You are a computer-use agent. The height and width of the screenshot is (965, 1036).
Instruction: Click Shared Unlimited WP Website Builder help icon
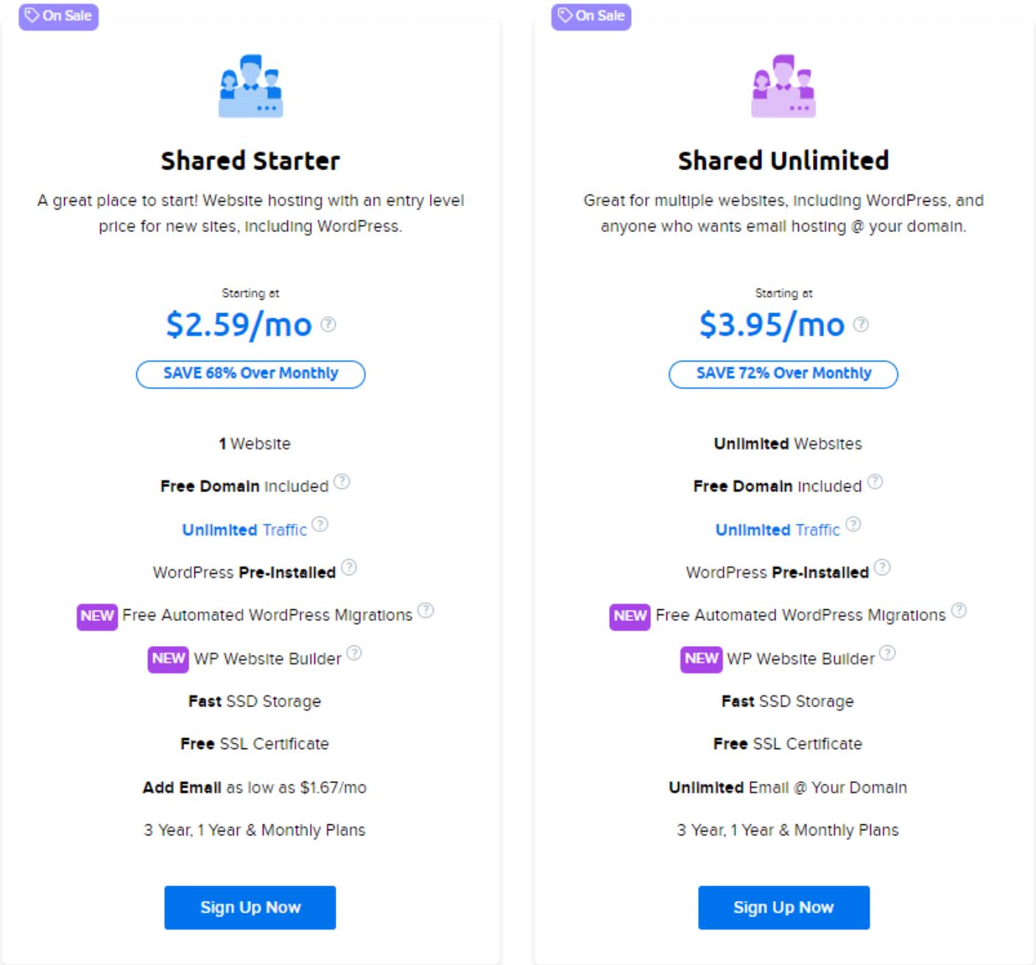pyautogui.click(x=888, y=653)
